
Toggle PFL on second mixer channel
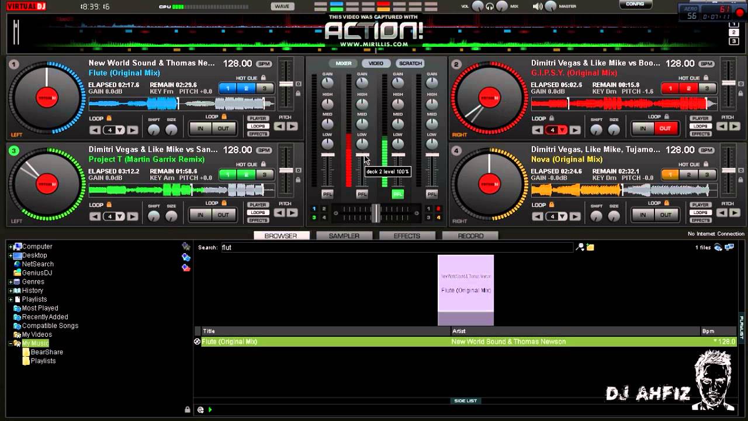coord(362,194)
